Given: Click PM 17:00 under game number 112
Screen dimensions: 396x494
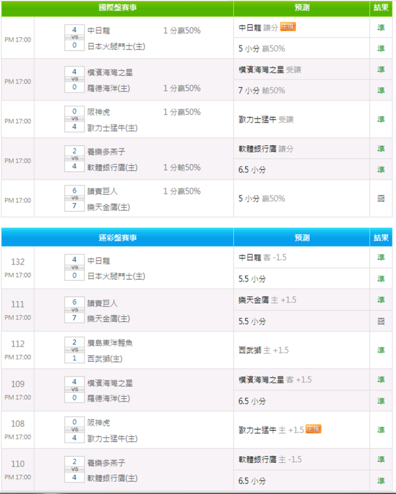Looking at the screenshot, I should point(18,357).
